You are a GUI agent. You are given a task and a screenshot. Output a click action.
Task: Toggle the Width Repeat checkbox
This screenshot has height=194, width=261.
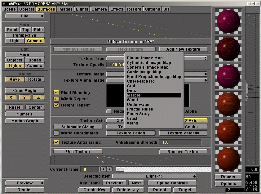click(x=56, y=99)
